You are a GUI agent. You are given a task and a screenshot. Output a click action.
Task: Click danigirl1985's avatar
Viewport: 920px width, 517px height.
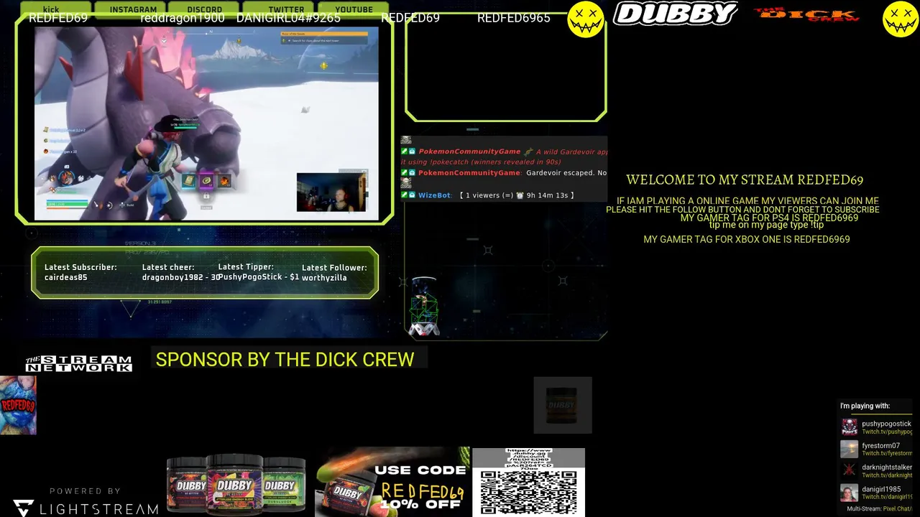click(850, 493)
